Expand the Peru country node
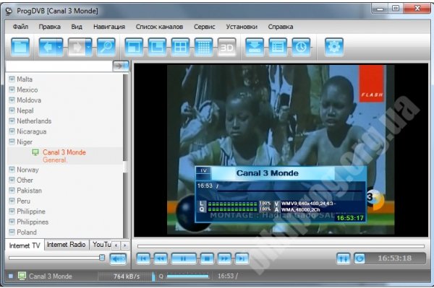The image size is (434, 288). (12, 201)
